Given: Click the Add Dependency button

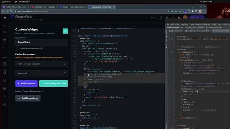Looking at the screenshot, I should pos(28,98).
